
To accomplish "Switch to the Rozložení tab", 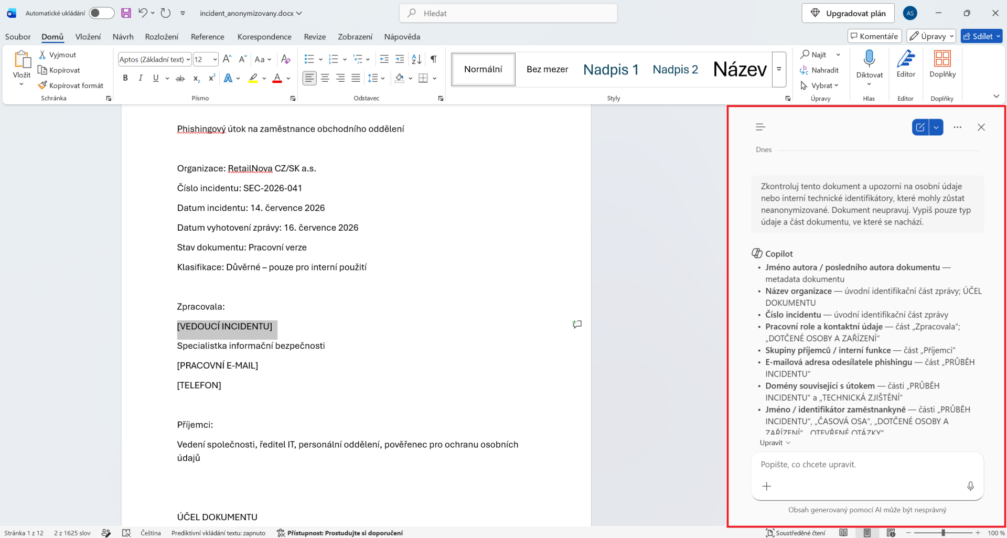I will [162, 37].
